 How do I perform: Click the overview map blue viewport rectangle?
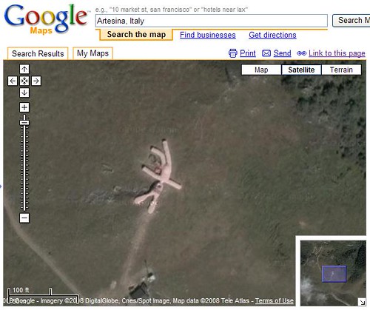pyautogui.click(x=334, y=274)
